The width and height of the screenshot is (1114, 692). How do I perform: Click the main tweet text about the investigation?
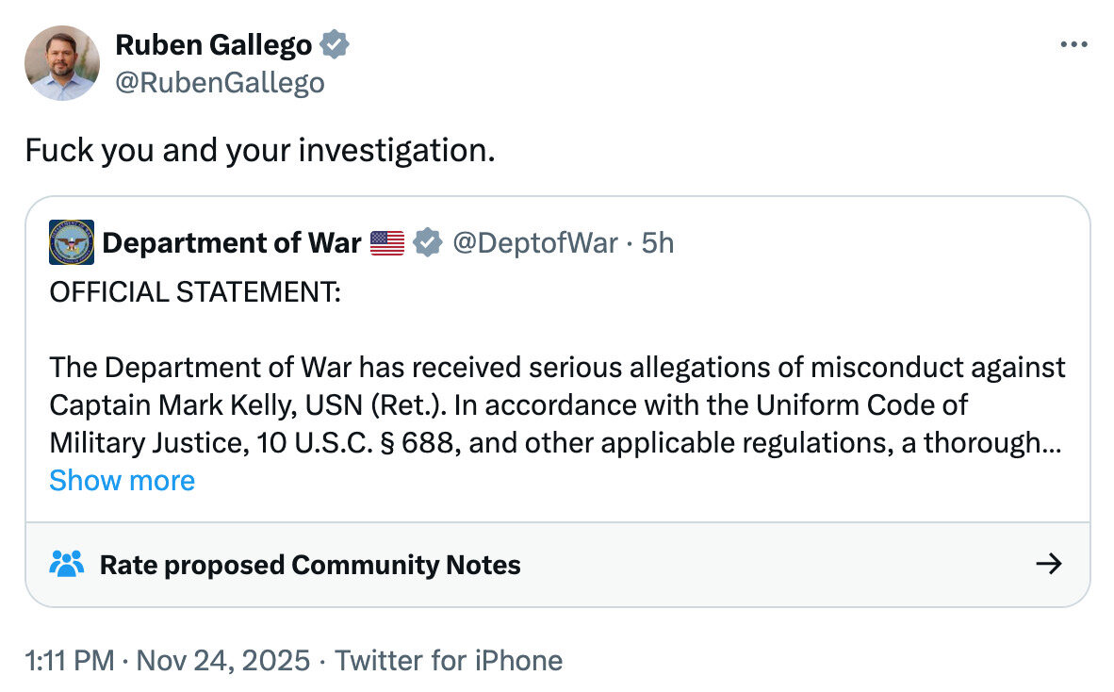(259, 150)
